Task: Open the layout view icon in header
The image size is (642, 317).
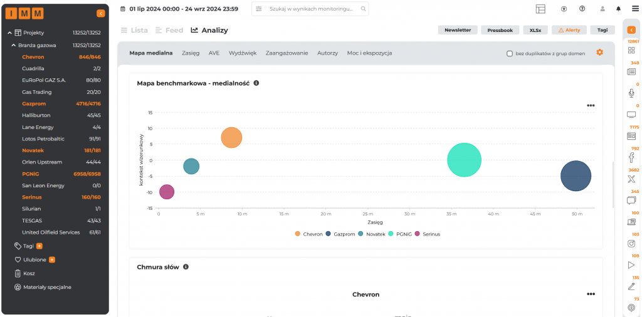Action: pyautogui.click(x=540, y=9)
